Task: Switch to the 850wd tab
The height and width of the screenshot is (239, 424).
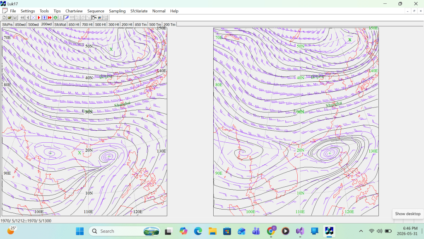Action: click(20, 24)
